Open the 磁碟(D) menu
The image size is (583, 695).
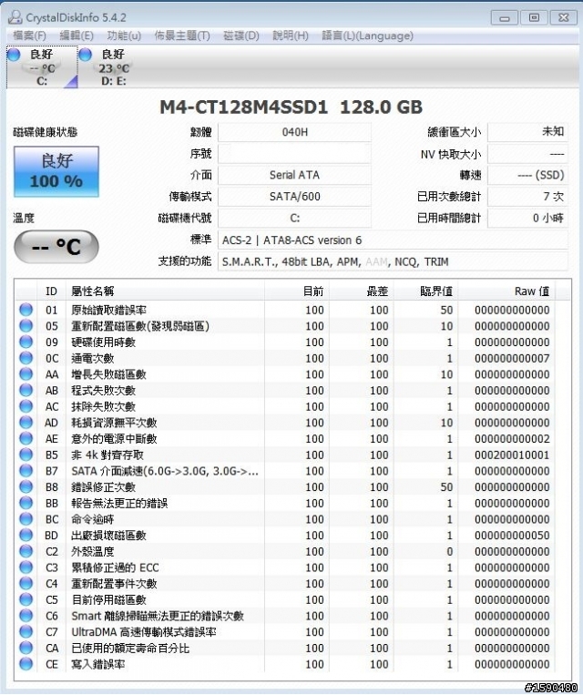(240, 36)
